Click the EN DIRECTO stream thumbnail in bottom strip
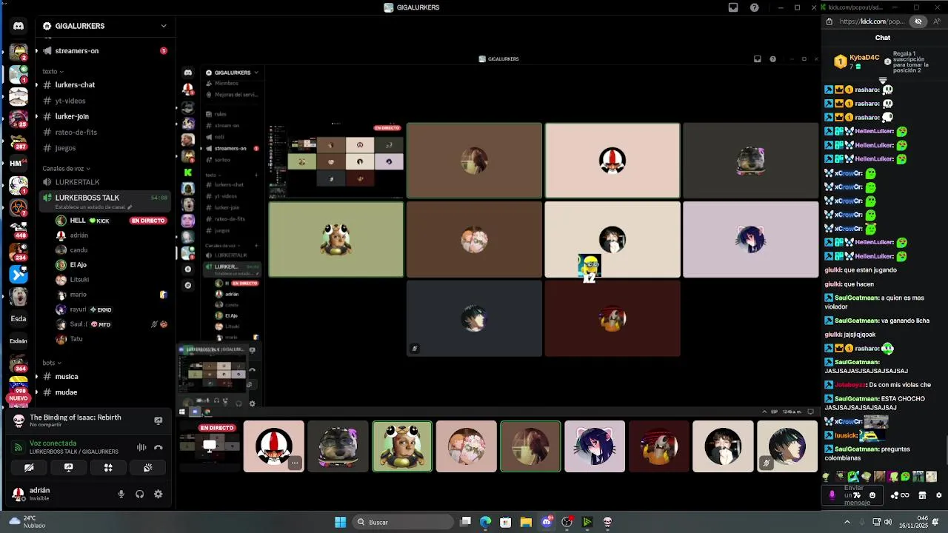948x533 pixels. click(x=210, y=446)
